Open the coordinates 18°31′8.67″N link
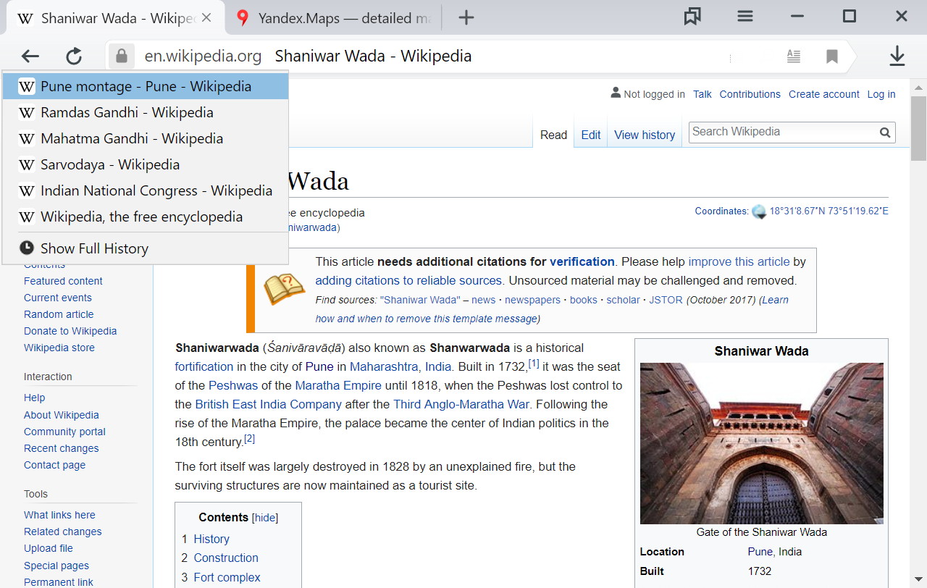Screen dimensions: 927x588 coord(829,211)
